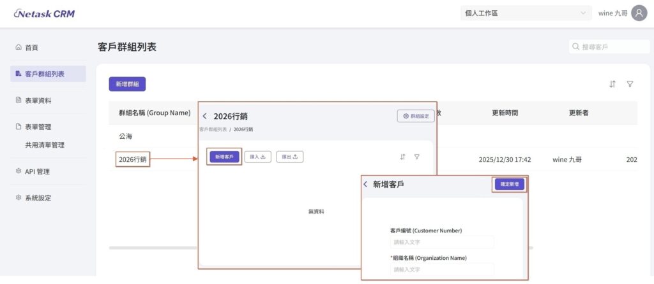Open 表單資料 in the sidebar
This screenshot has width=654, height=284.
coord(38,101)
